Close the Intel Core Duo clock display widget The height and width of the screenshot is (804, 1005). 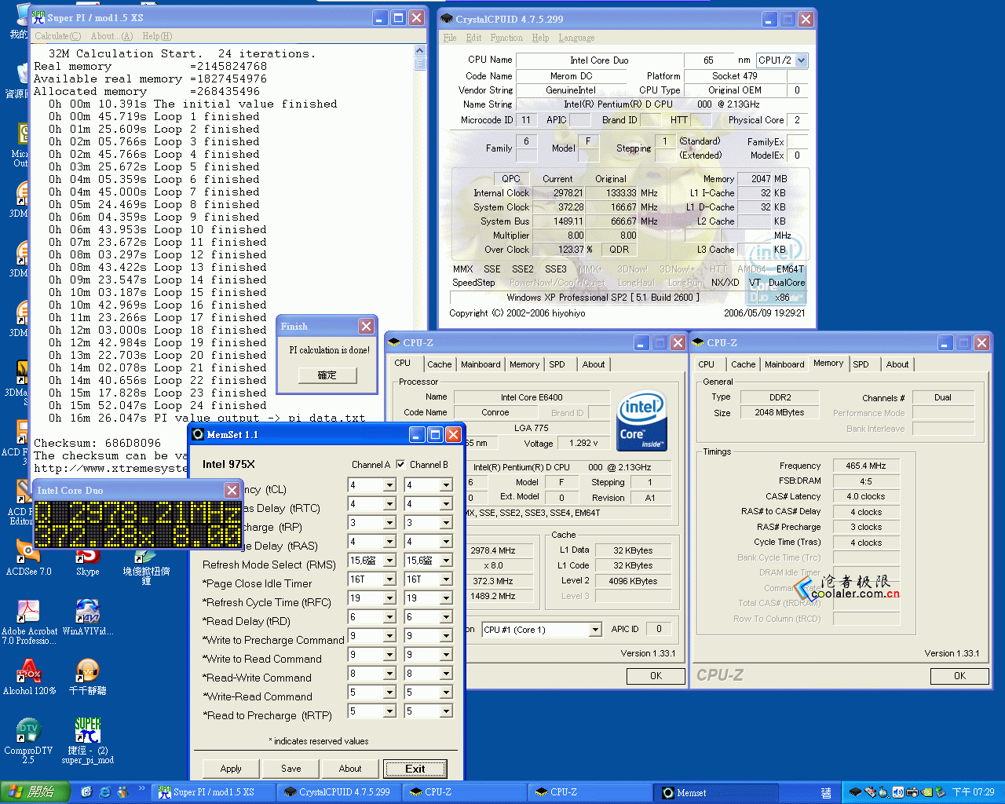232,490
